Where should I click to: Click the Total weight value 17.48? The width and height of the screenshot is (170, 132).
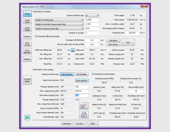(x=132, y=16)
